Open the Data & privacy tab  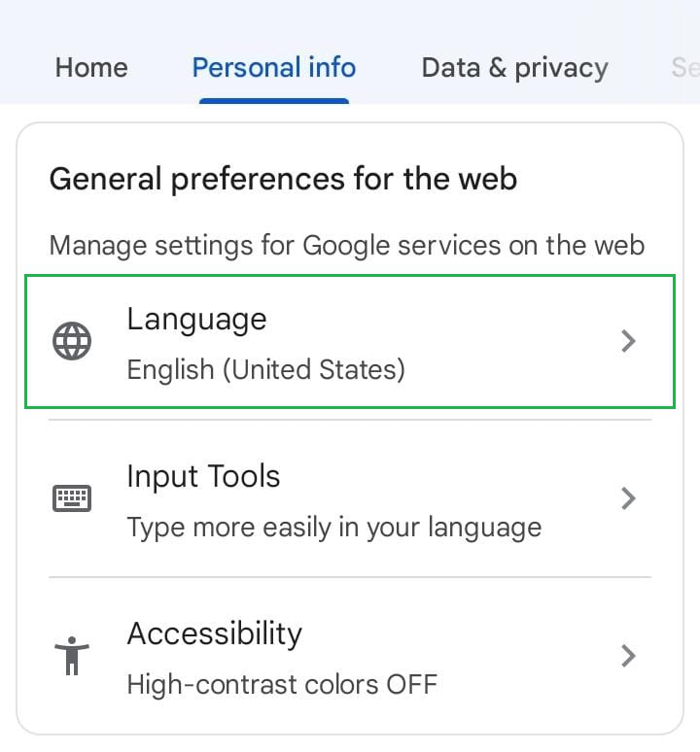514,68
